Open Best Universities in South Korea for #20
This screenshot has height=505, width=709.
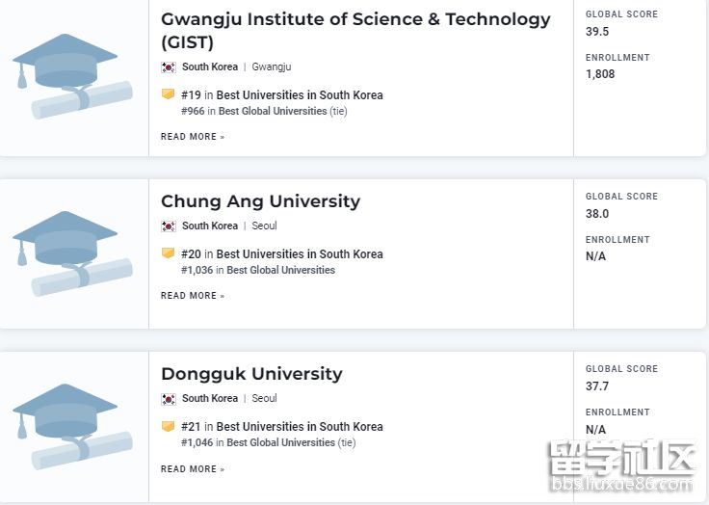pyautogui.click(x=300, y=254)
